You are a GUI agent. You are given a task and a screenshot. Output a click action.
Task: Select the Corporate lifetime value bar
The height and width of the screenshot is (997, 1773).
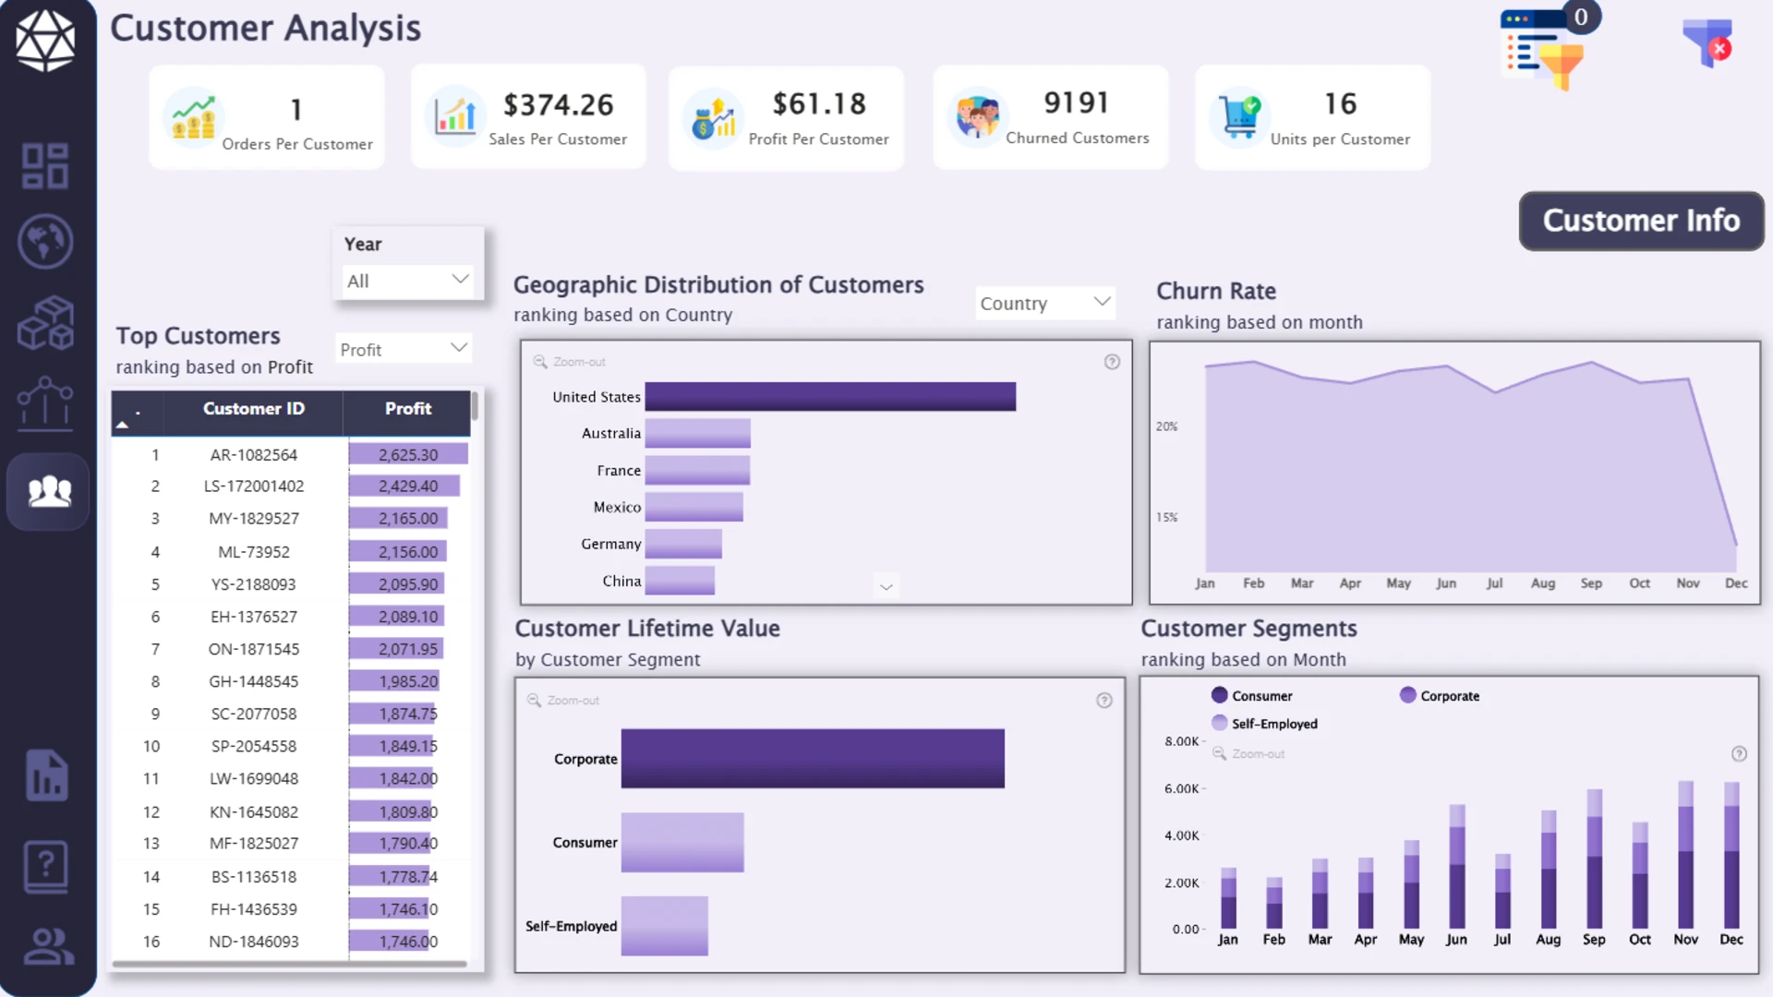[813, 759]
